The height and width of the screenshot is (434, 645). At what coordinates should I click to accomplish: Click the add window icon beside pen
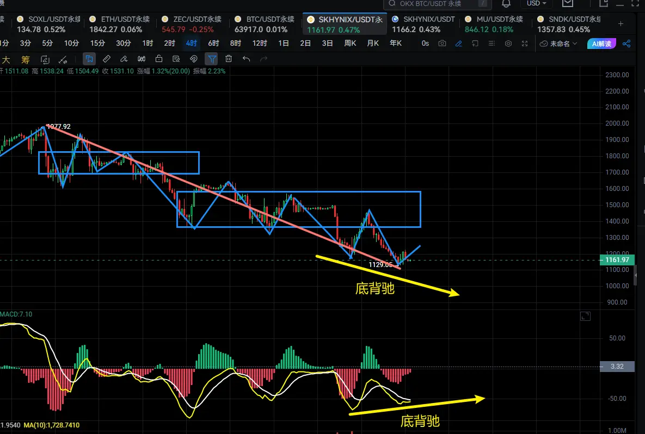pyautogui.click(x=475, y=43)
